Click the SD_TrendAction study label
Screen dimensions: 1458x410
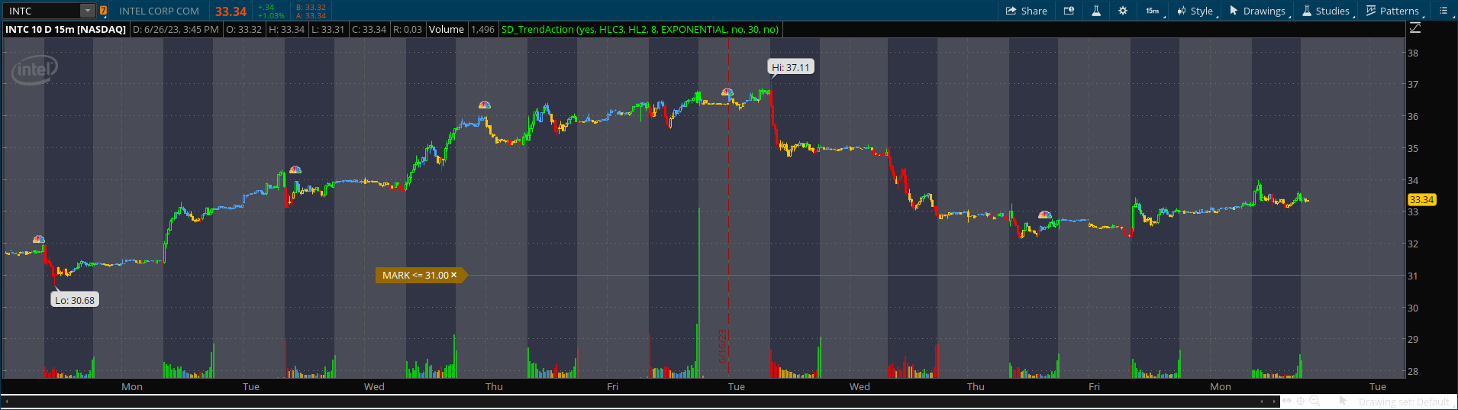pos(640,29)
